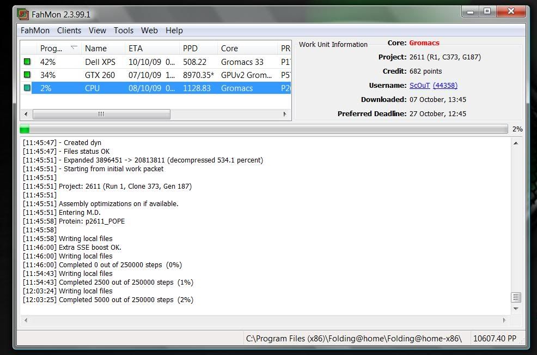Open the Web menu
Screen dimensions: 537x355
[x=149, y=31]
